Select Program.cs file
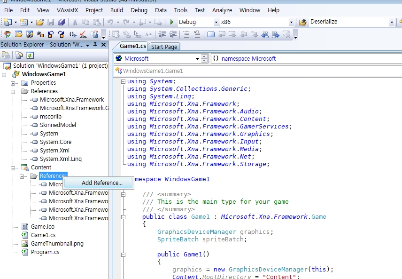Viewport: 402px width, 279px height. click(45, 252)
